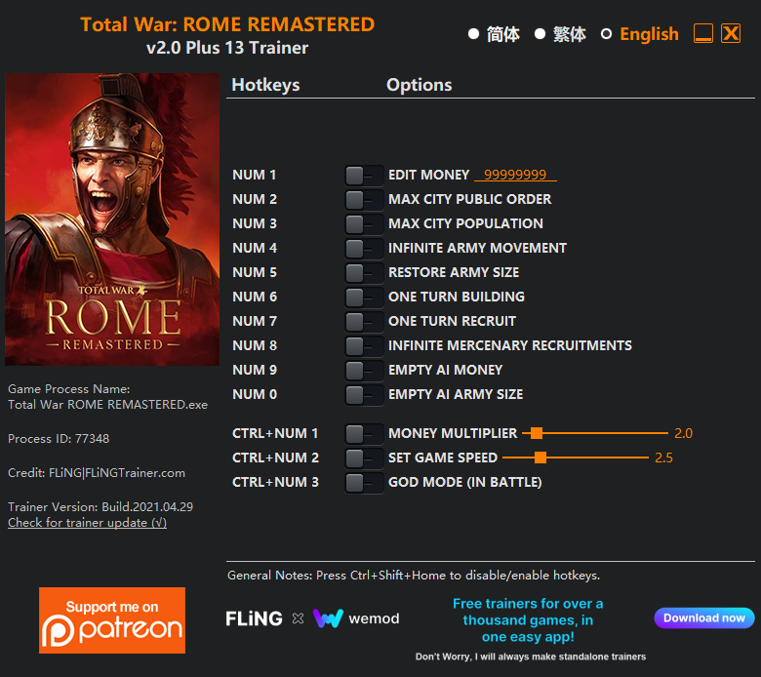Click the Download now button
761x677 pixels.
point(703,617)
